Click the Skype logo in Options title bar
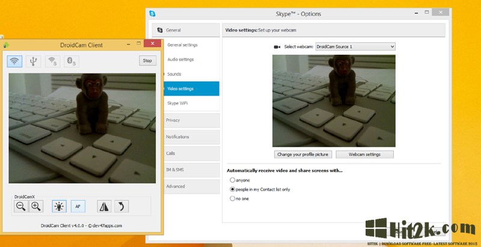Image resolution: width=481 pixels, height=247 pixels. (x=152, y=13)
